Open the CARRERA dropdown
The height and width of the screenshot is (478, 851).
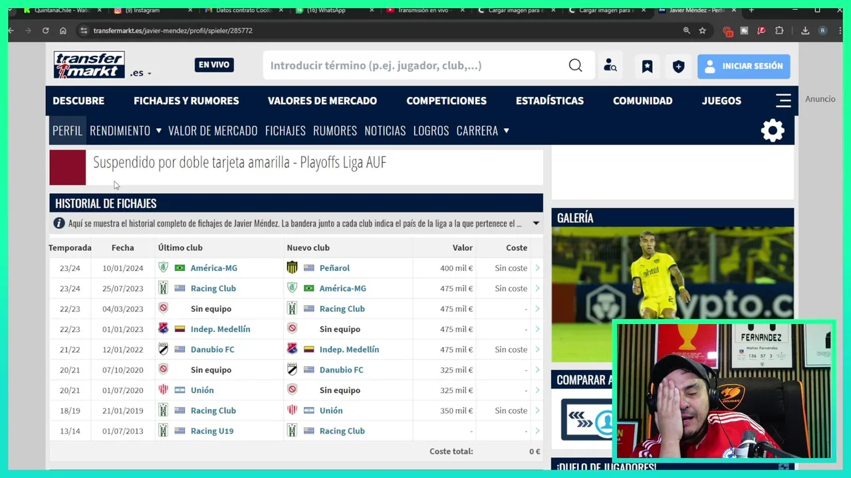coord(483,130)
